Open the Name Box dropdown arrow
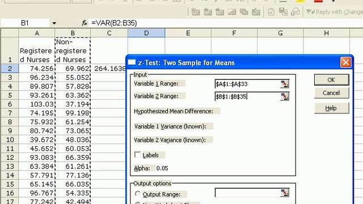 tap(54, 23)
